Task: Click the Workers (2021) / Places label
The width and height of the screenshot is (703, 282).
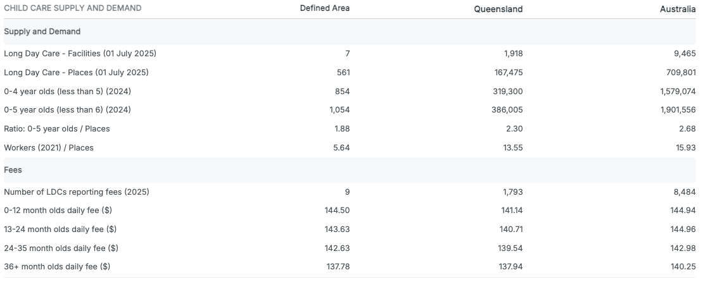Action: [49, 148]
